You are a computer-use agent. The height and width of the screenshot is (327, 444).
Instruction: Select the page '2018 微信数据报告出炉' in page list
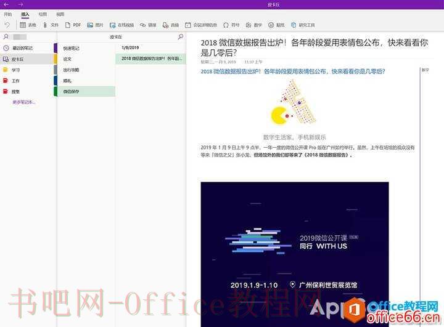(x=151, y=59)
